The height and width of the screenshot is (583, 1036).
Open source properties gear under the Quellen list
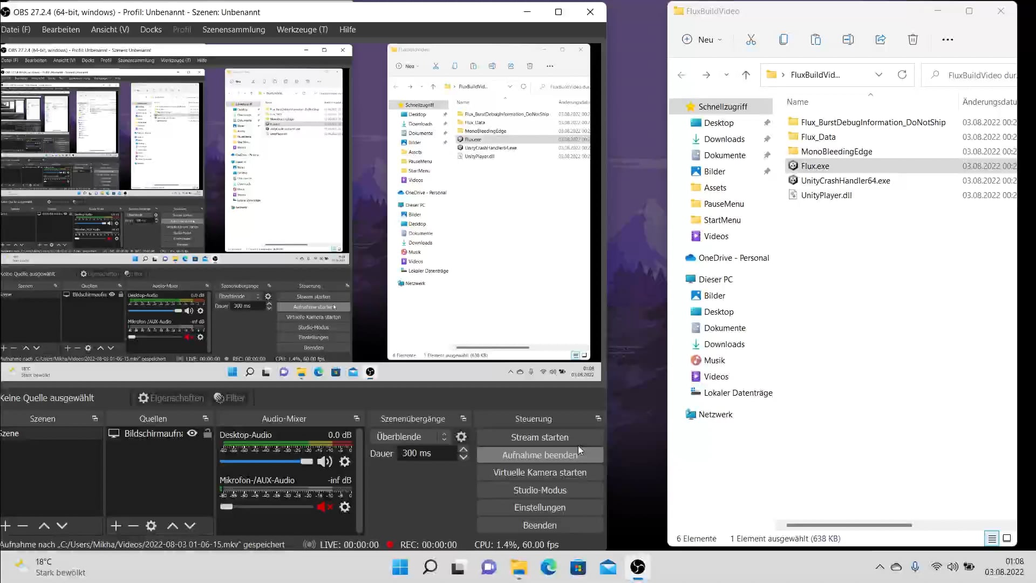(x=151, y=526)
